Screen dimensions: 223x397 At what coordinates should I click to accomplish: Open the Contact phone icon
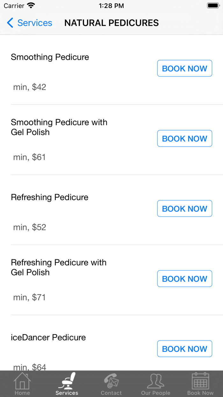click(111, 381)
